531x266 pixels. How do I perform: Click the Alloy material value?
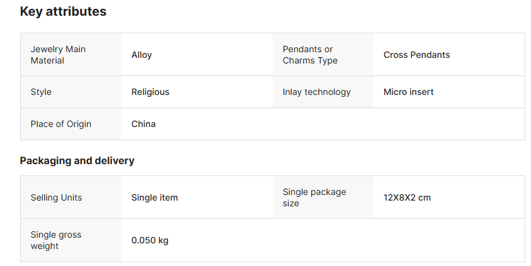click(x=142, y=55)
